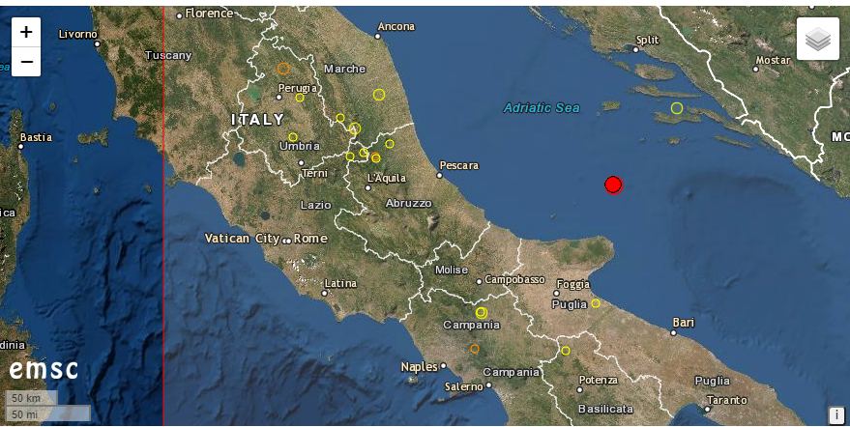Click the Adriatic Sea label

[x=542, y=108]
